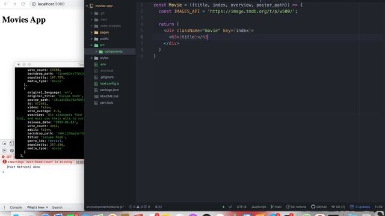Expand the components folder
385x216 pixels.
(96, 52)
